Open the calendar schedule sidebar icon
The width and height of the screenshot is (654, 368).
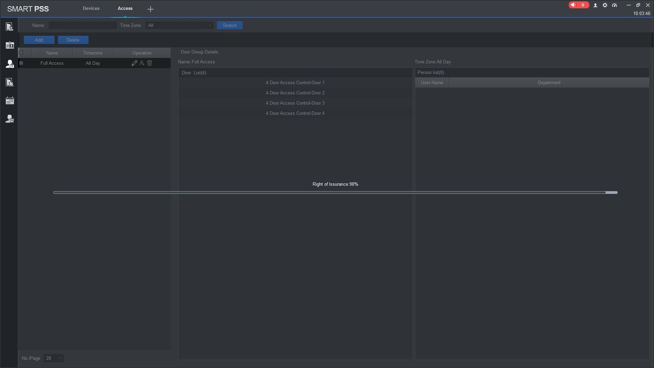click(x=9, y=101)
